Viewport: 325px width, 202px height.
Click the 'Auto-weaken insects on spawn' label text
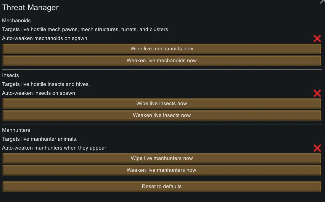click(x=38, y=93)
